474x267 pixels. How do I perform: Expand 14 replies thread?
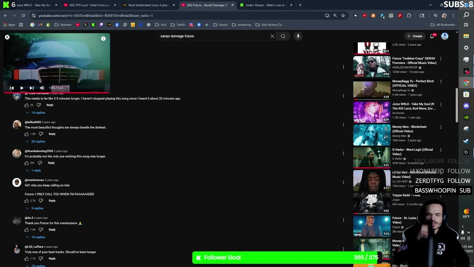point(36,112)
